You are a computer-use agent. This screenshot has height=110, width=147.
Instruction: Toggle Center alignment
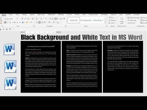coord(40,22)
